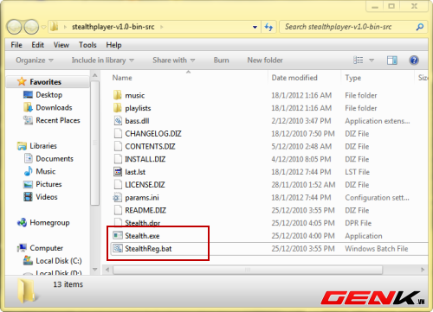Viewport: 433px width, 312px height.
Task: Select the bass.dll file icon
Action: [118, 121]
